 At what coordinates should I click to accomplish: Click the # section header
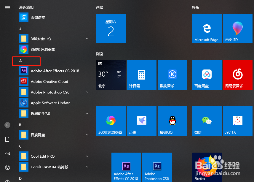pyautogui.click(x=20, y=29)
